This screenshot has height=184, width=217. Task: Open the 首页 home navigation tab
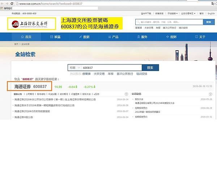(26, 37)
